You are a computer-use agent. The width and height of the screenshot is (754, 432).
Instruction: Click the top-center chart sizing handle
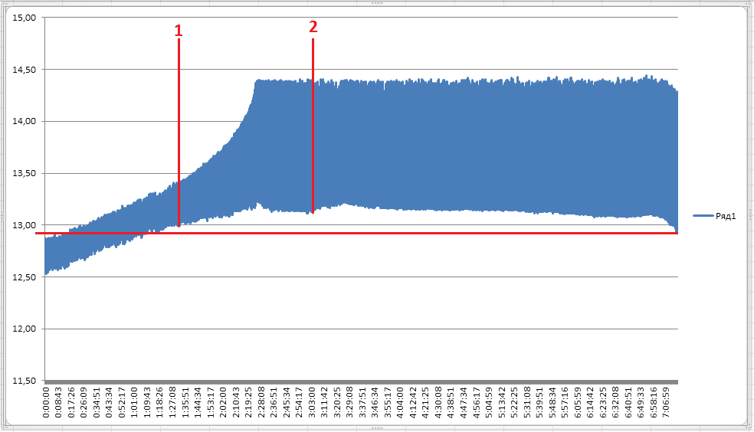point(377,3)
